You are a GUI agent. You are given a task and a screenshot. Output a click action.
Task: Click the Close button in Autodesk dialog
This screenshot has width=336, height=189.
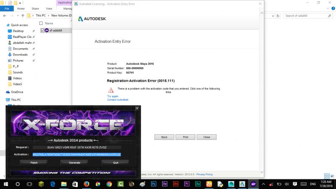pyautogui.click(x=207, y=137)
